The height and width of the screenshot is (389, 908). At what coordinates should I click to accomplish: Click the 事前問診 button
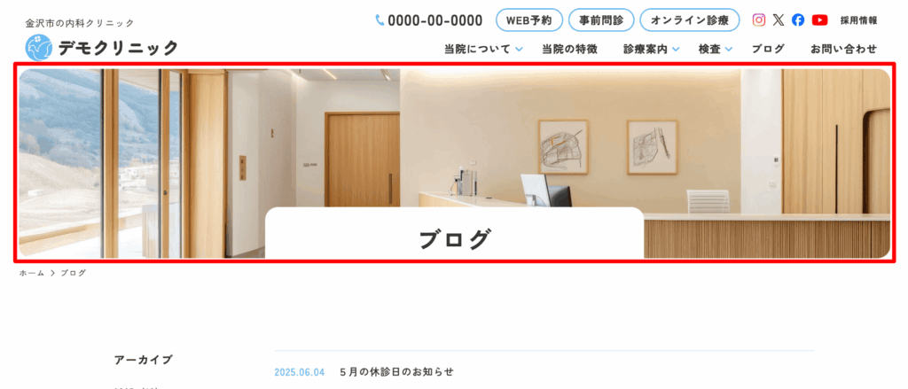click(601, 19)
